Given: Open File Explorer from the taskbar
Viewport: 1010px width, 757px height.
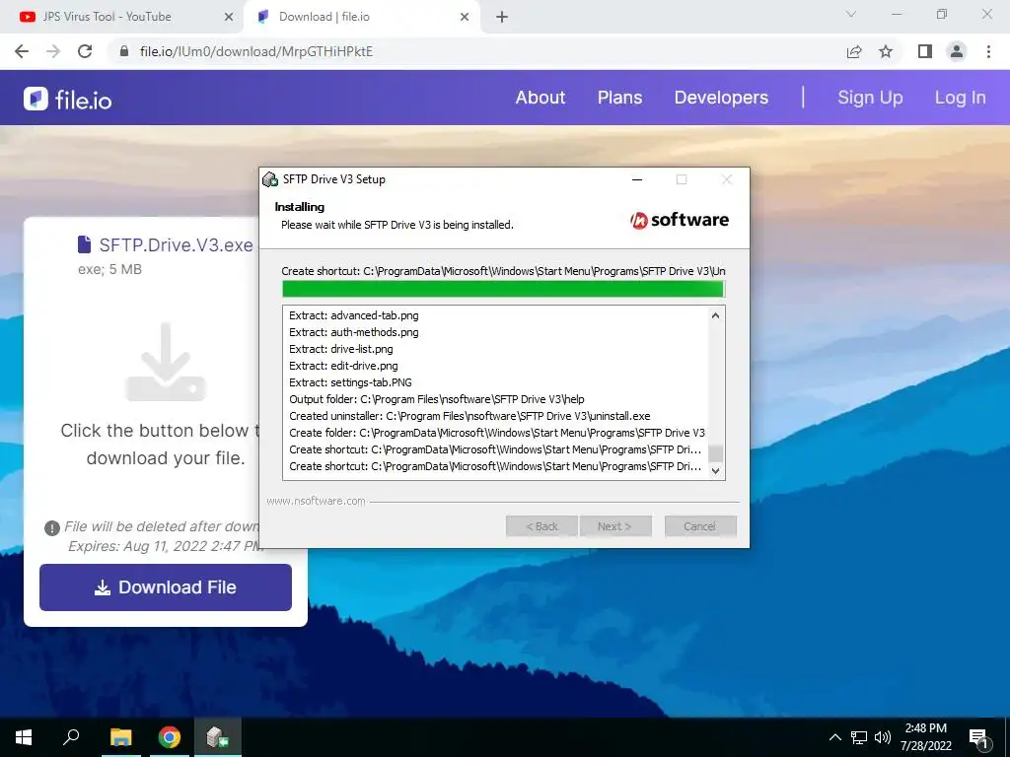Looking at the screenshot, I should pos(120,737).
